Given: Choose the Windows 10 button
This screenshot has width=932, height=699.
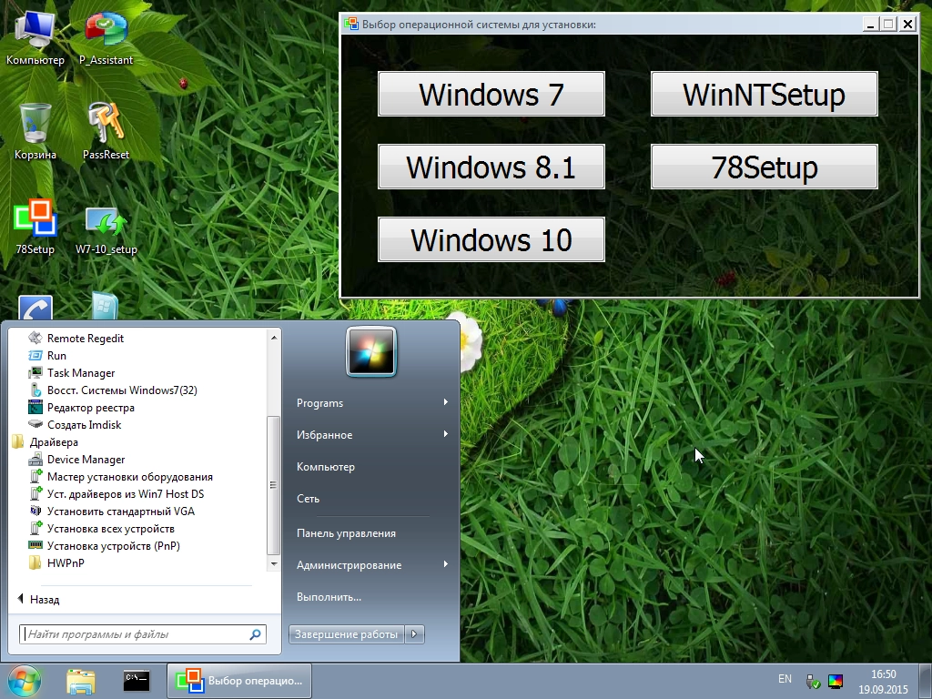Looking at the screenshot, I should tap(491, 239).
